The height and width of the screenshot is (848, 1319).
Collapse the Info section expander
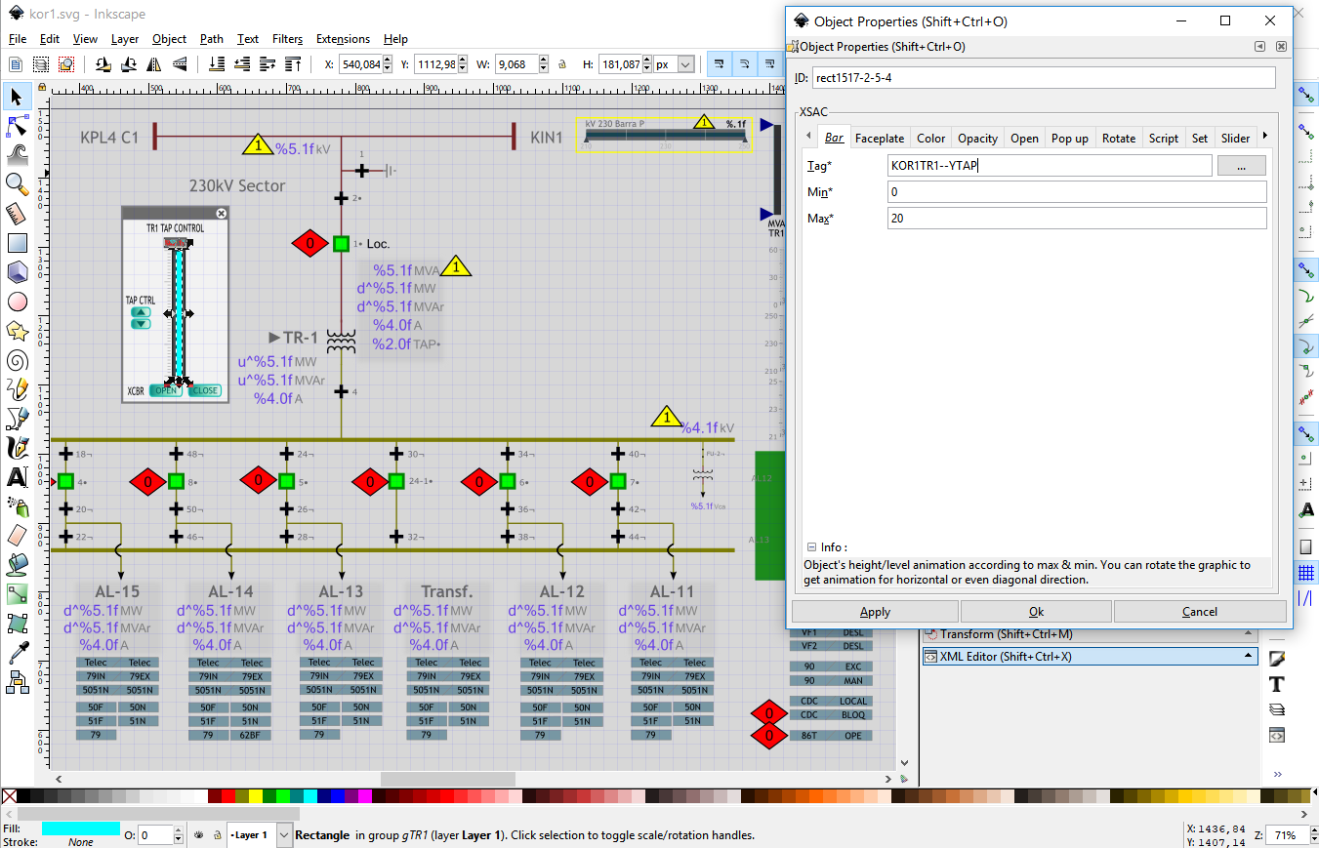click(810, 547)
